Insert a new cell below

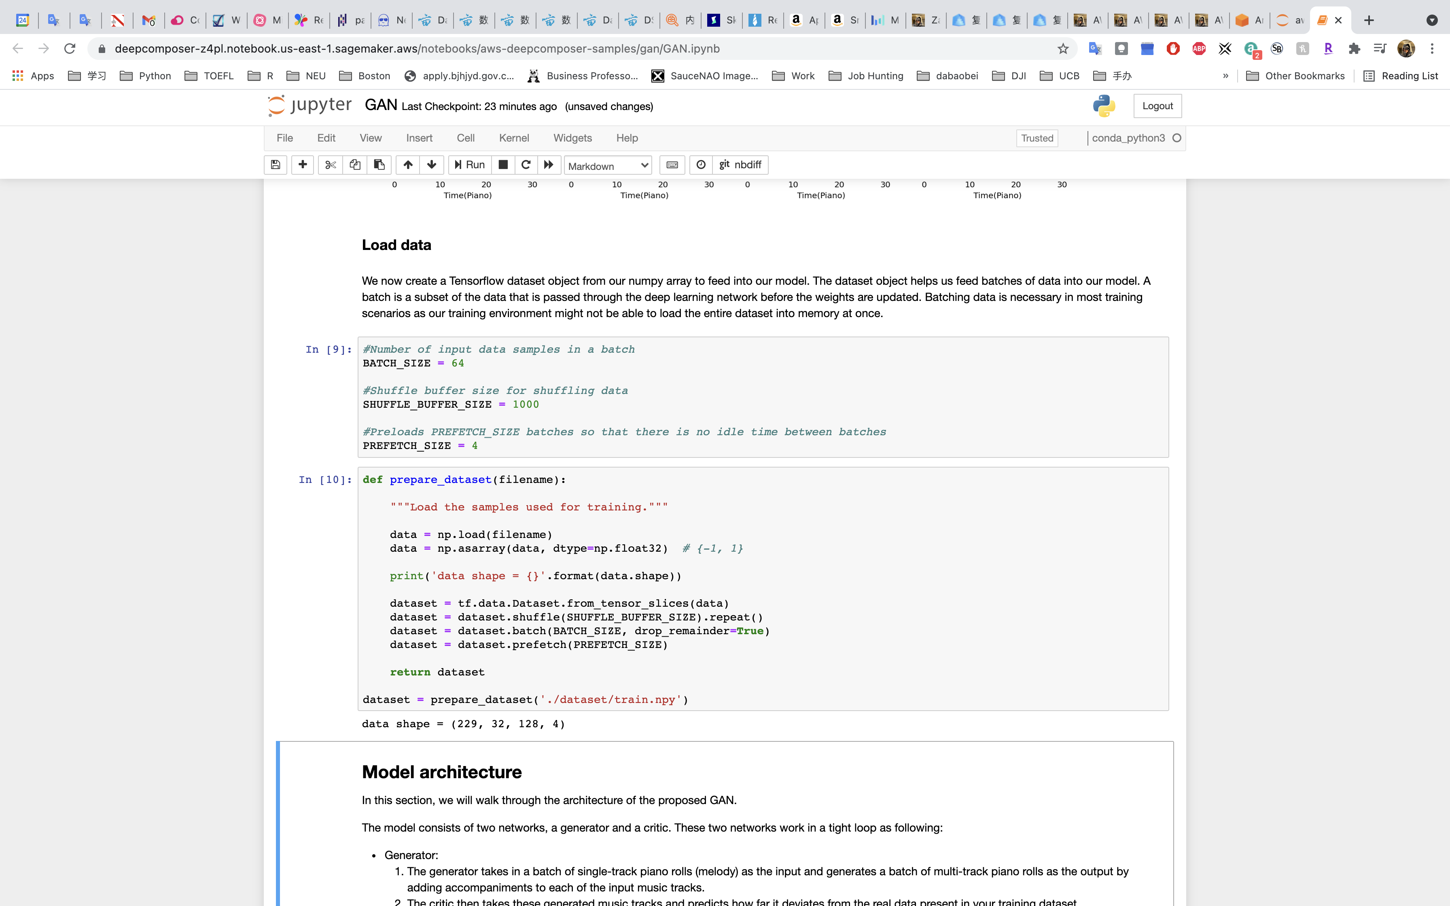[x=303, y=165]
